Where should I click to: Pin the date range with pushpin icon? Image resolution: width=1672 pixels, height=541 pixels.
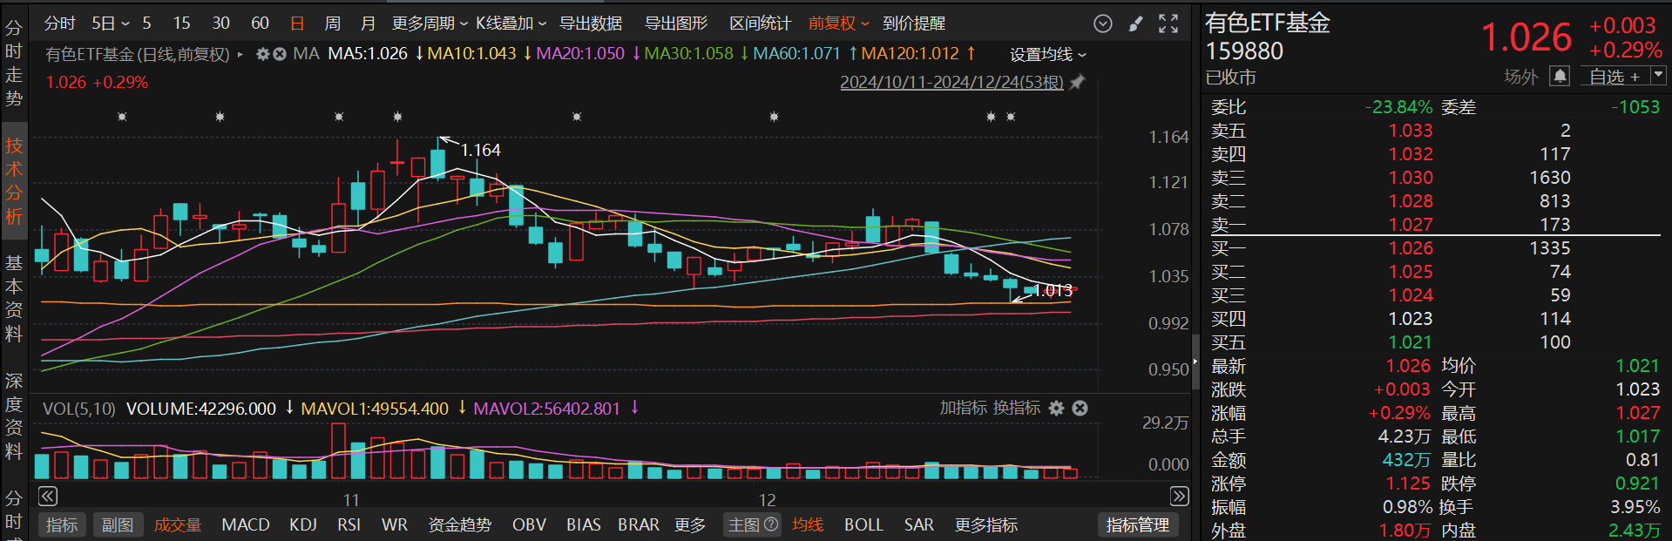pos(1078,83)
